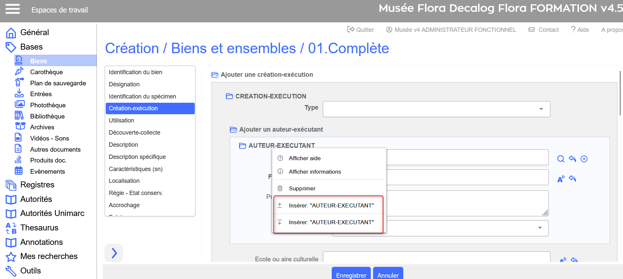Screen dimensions: 623x279
Task: Click the magnifier search icon beside author field
Action: [561, 159]
